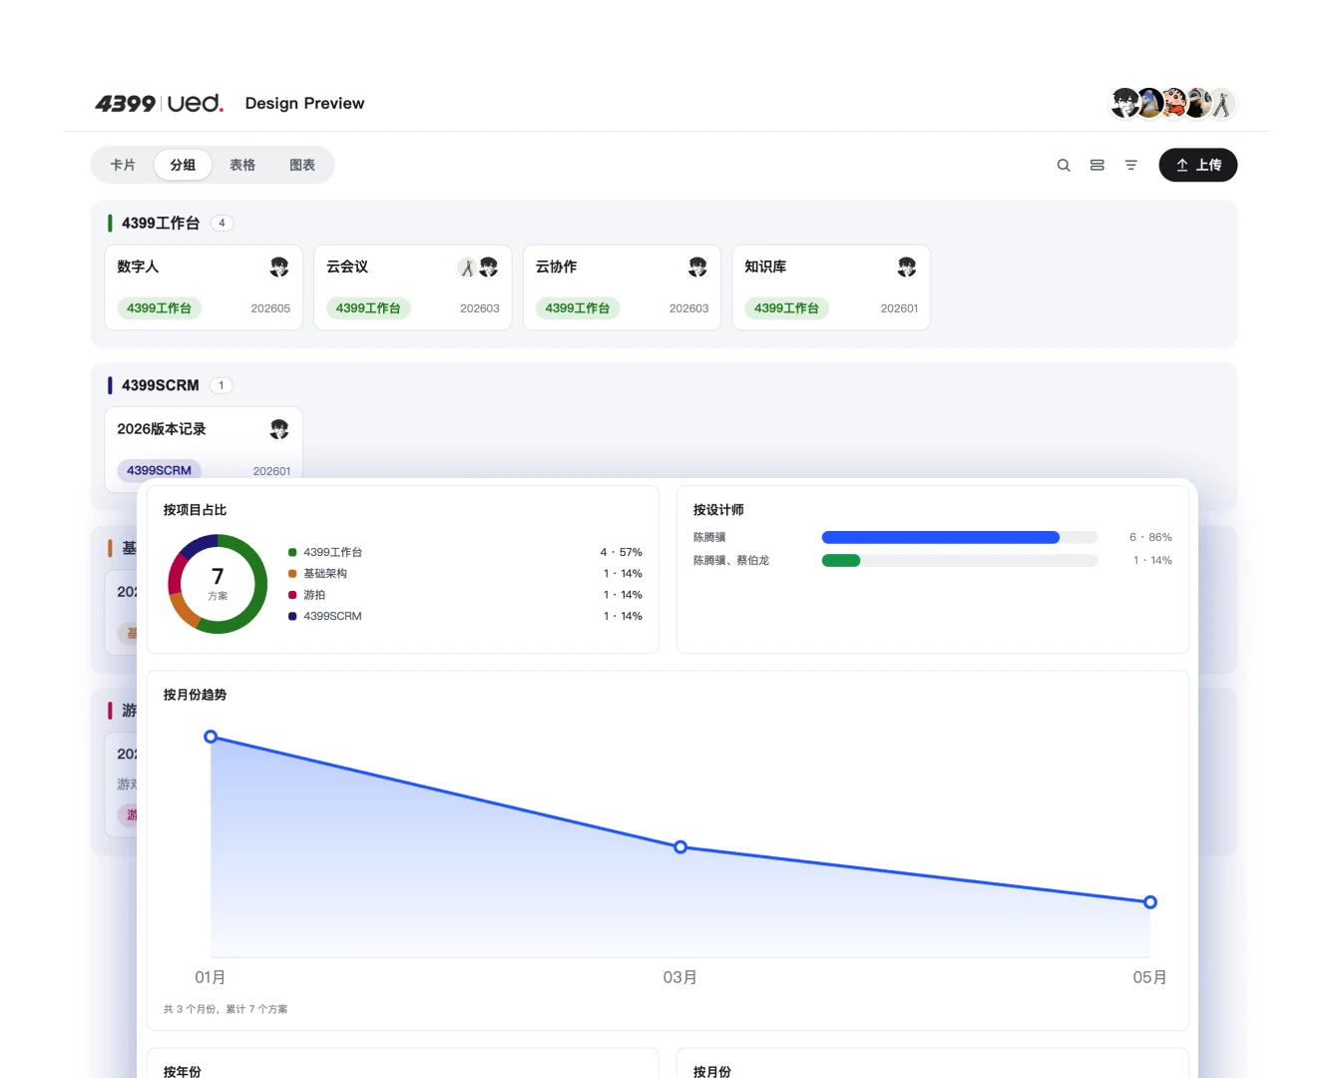Image resolution: width=1329 pixels, height=1078 pixels.
Task: Click the donut chart showing 7 方案
Action: 218,584
